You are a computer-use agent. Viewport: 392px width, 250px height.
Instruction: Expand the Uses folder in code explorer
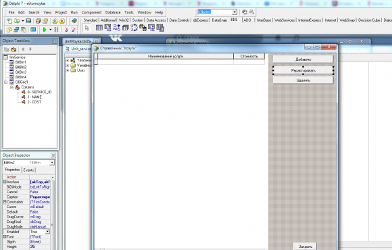(68, 70)
